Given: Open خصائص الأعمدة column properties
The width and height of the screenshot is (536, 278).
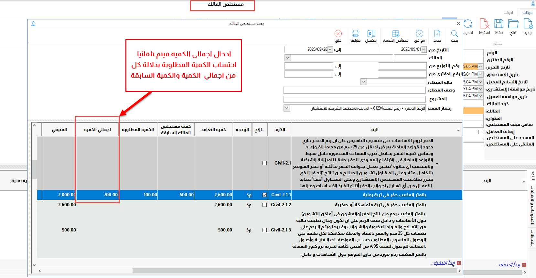Looking at the screenshot, I should coord(395,34).
